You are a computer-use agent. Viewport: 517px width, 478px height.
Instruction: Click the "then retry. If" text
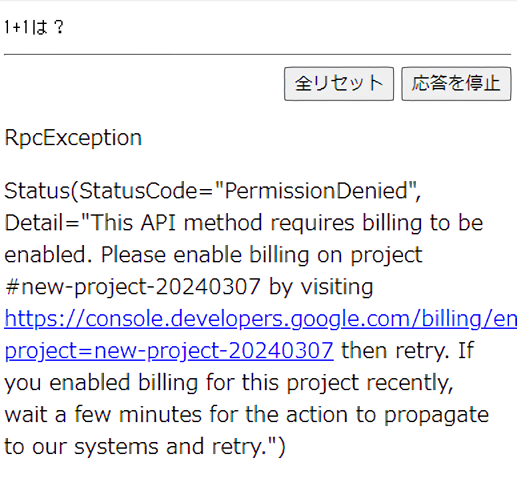click(x=406, y=350)
